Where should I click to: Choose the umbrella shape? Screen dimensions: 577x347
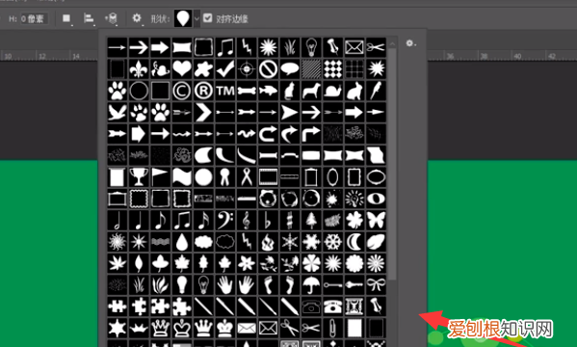click(311, 284)
